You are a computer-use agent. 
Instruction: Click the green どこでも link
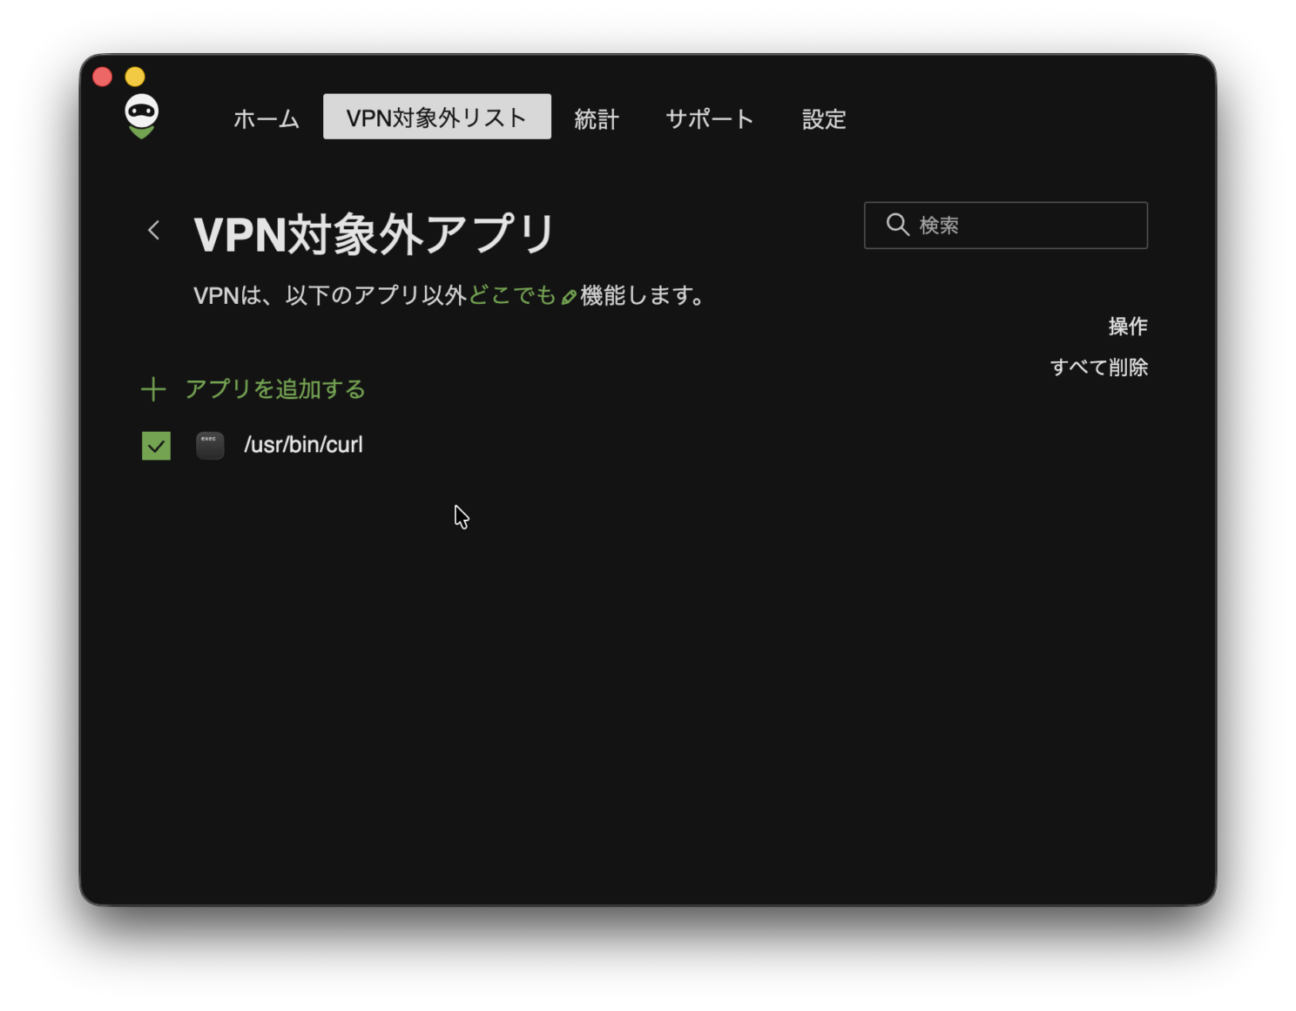[512, 295]
